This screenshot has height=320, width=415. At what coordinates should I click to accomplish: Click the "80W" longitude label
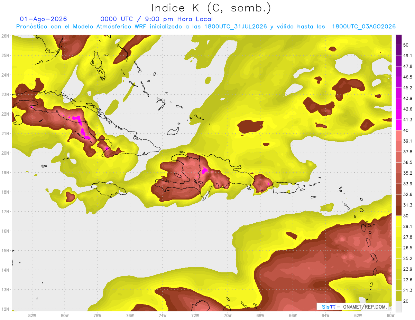(65, 315)
